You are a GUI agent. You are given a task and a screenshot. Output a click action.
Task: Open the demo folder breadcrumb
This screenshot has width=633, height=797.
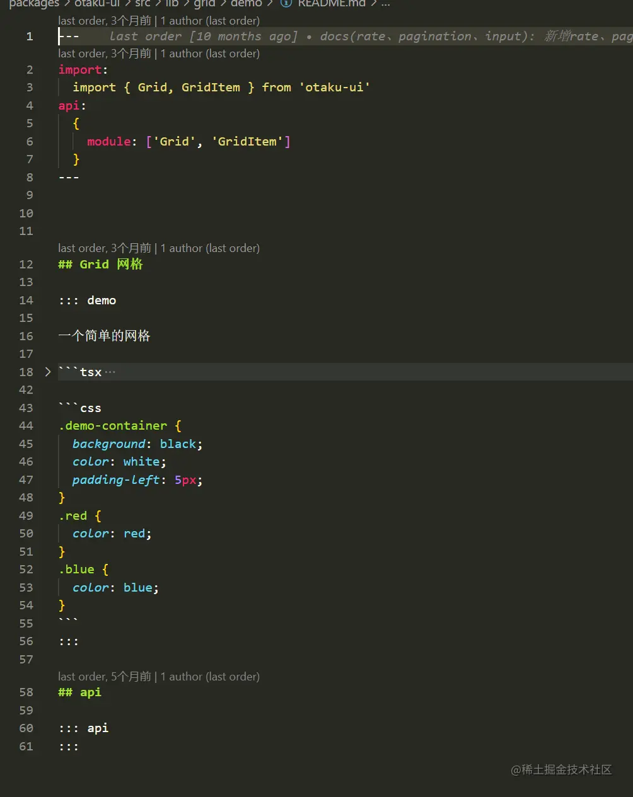pos(247,3)
